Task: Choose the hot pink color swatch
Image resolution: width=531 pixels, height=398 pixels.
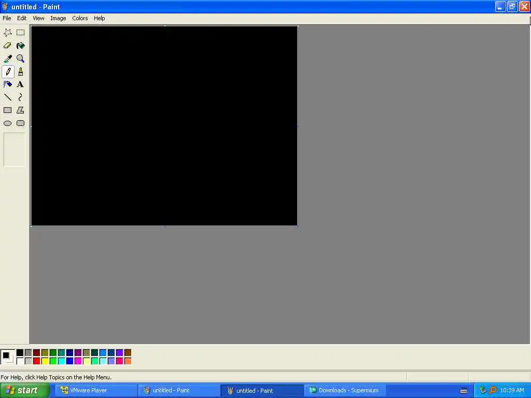Action: pos(120,361)
